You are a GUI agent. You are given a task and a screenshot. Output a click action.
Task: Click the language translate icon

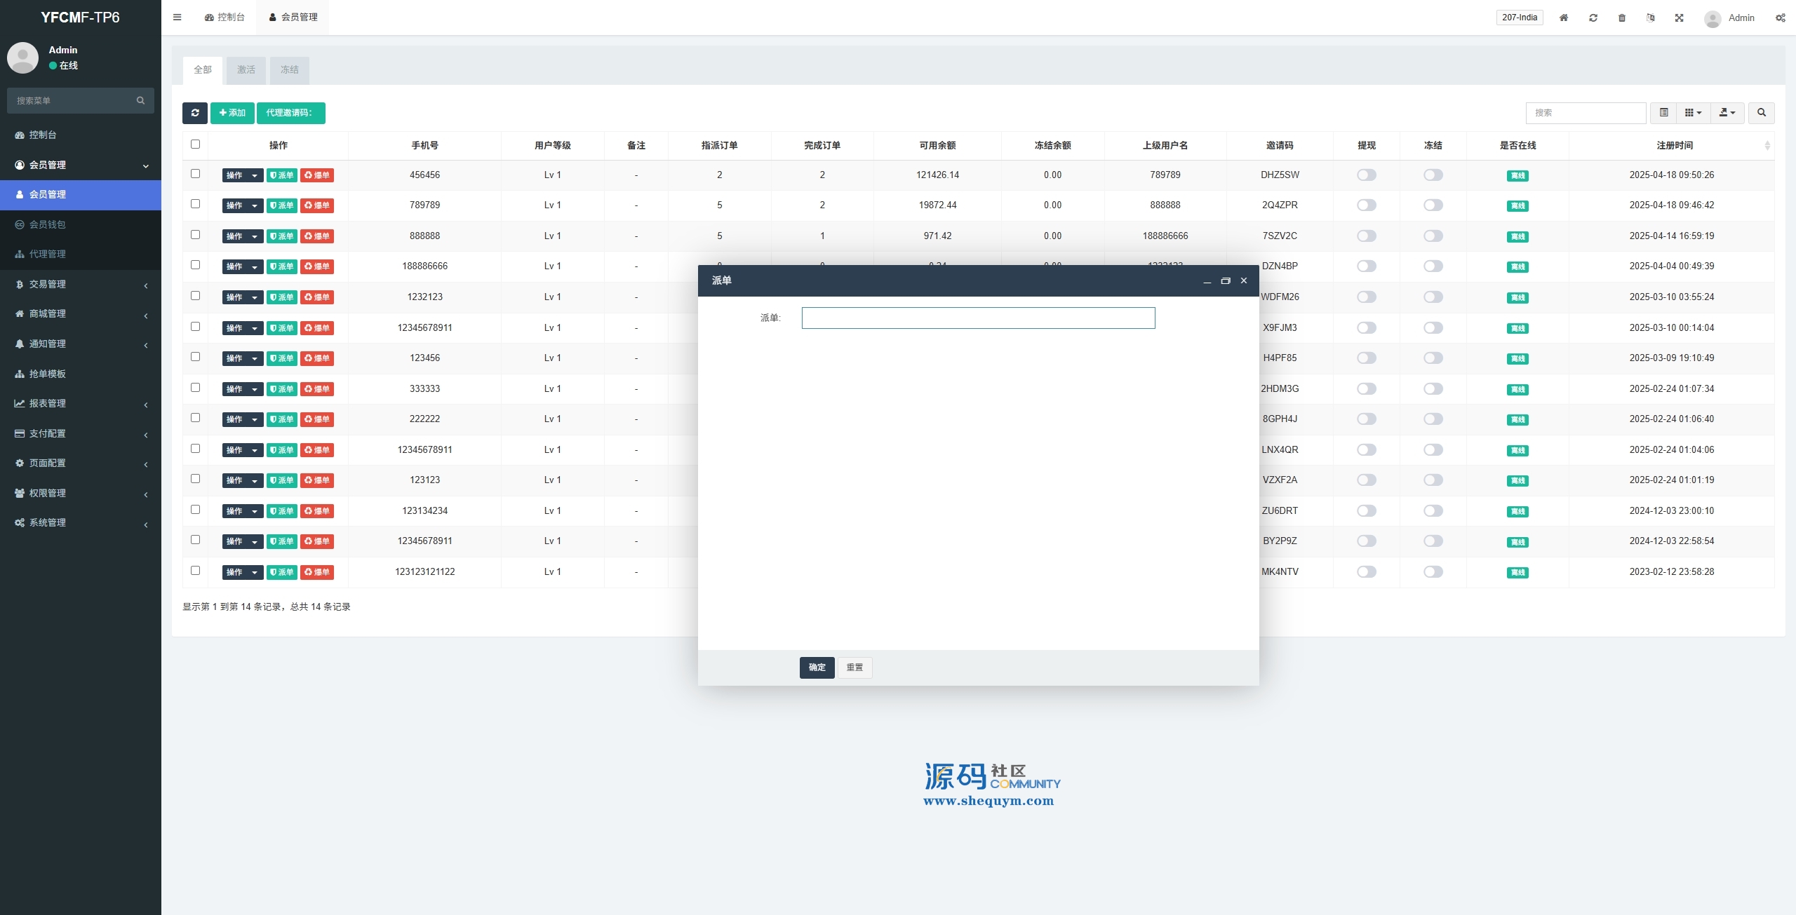(x=1651, y=18)
